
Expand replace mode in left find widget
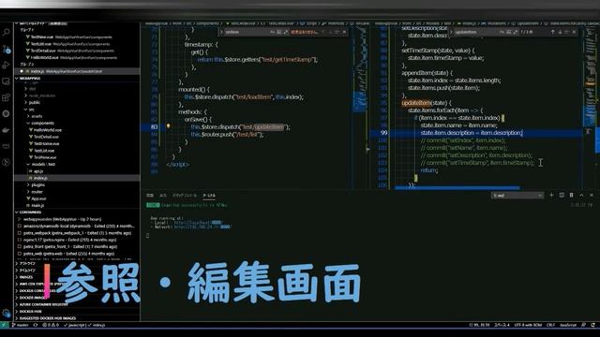[221, 32]
